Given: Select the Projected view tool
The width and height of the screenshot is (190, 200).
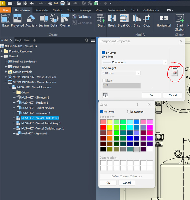Looking at the screenshot, I should 18,20.
